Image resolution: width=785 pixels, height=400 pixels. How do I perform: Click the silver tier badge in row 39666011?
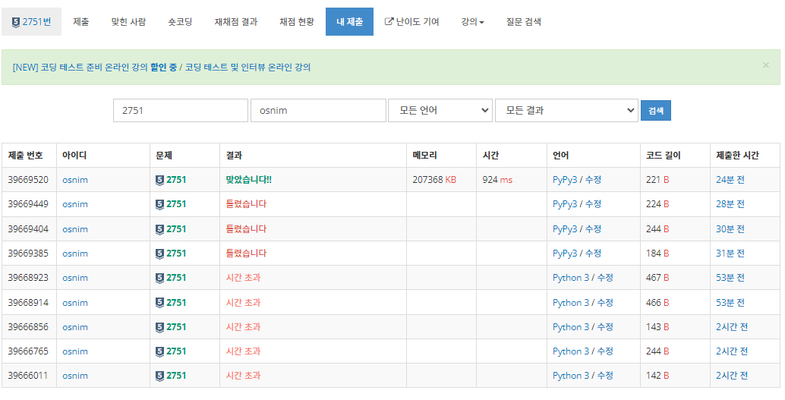coord(159,376)
